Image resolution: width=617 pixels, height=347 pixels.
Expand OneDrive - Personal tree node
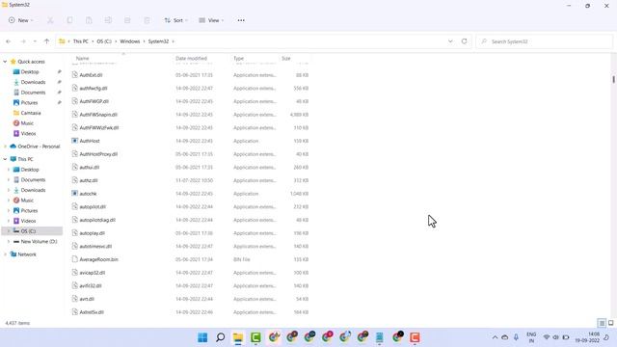coord(5,147)
